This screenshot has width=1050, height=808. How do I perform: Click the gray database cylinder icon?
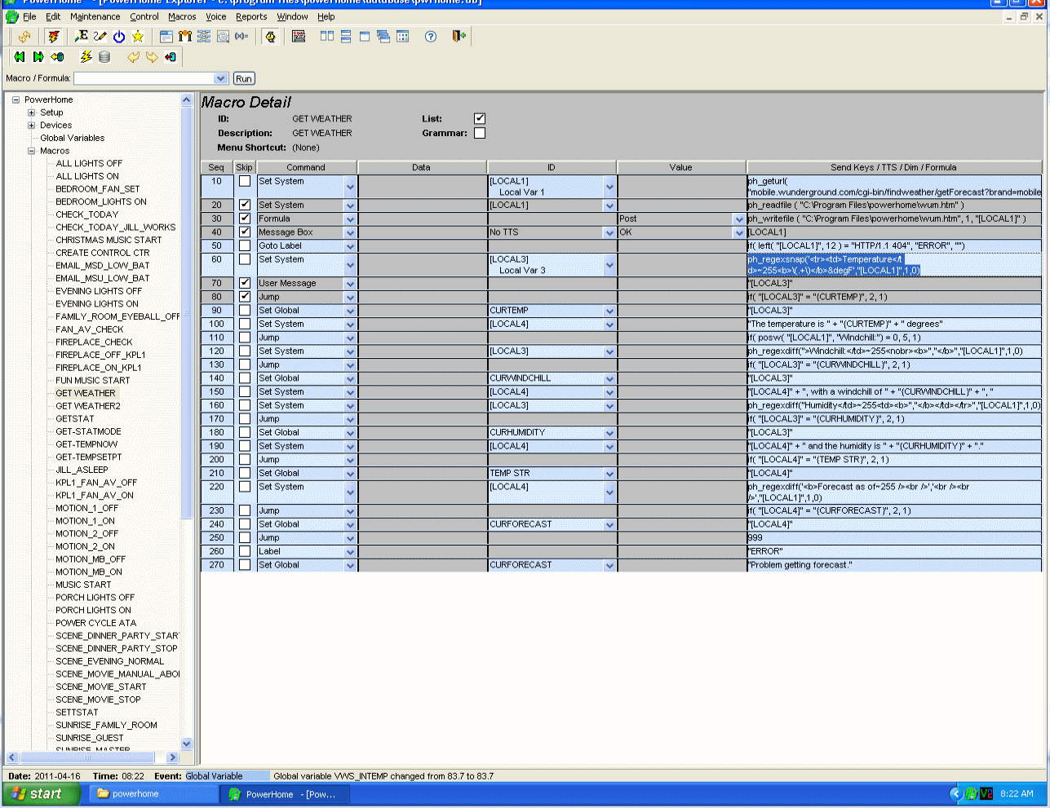click(x=104, y=57)
